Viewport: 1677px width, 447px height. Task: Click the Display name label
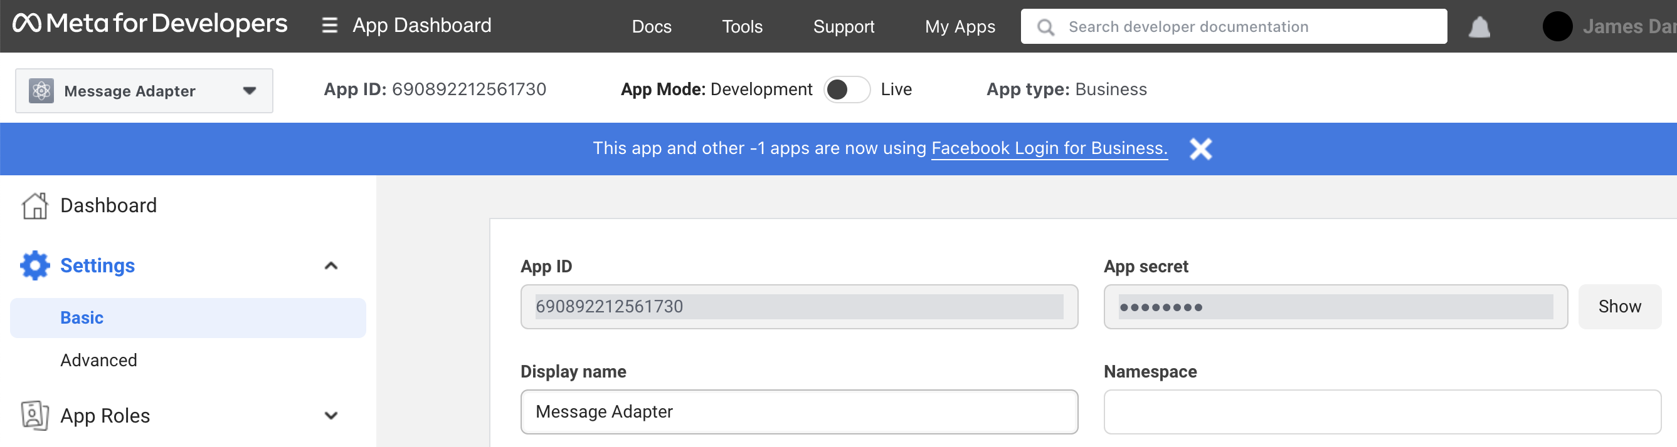(574, 372)
